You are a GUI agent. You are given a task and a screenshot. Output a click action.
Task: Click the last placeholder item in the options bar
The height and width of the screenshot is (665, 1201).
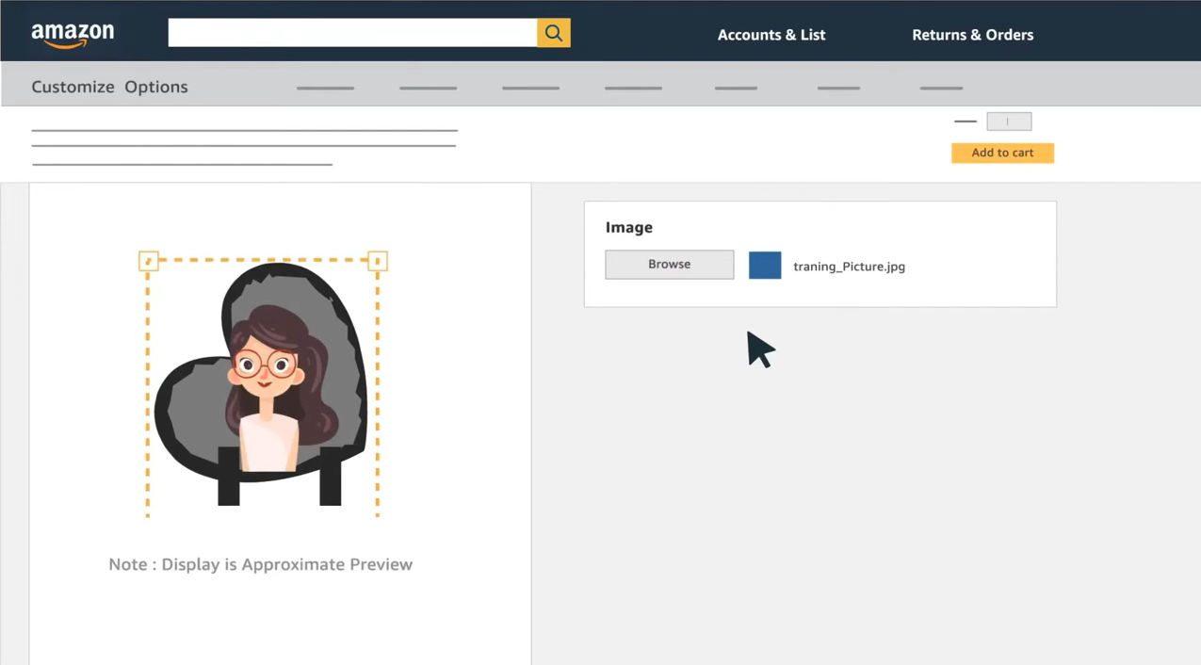tap(941, 88)
